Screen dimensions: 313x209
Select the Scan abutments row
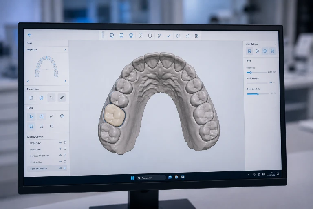47,169
